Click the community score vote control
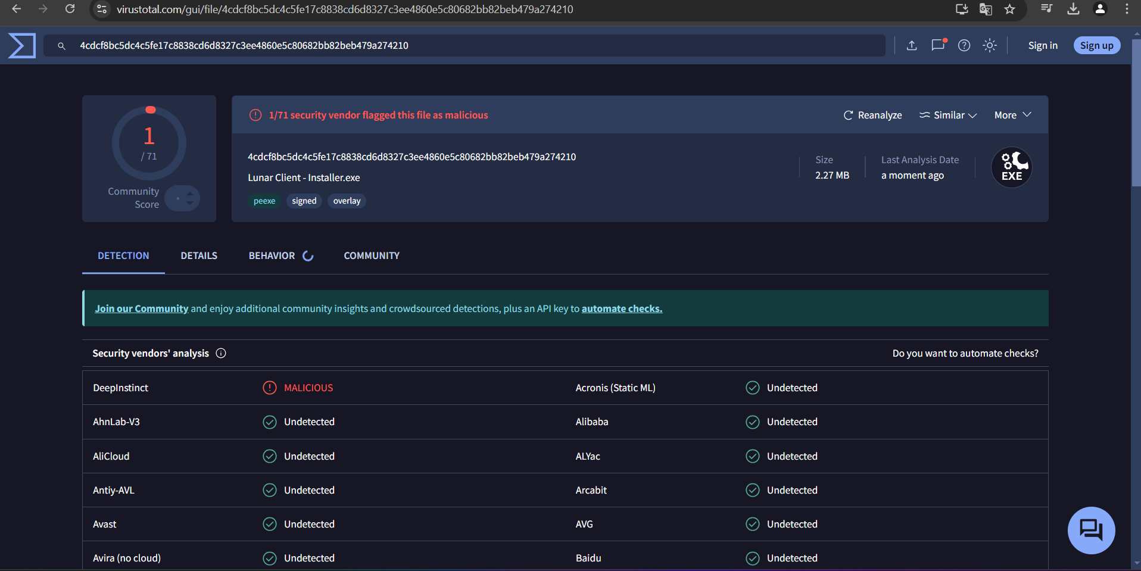This screenshot has width=1141, height=571. (x=182, y=198)
